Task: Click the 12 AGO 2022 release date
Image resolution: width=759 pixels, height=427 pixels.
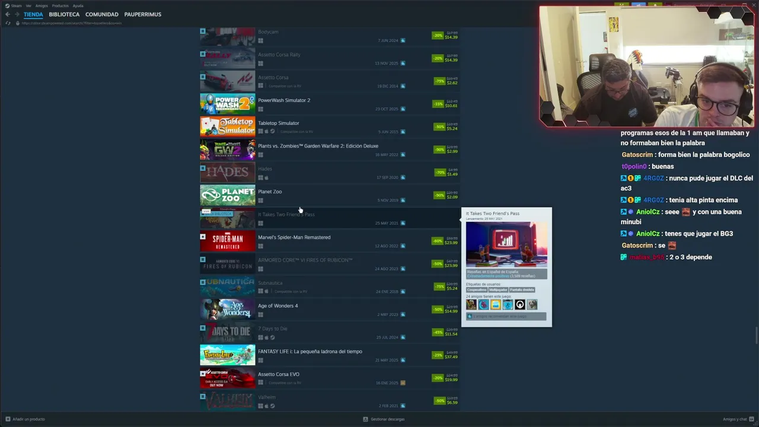Action: pyautogui.click(x=387, y=246)
